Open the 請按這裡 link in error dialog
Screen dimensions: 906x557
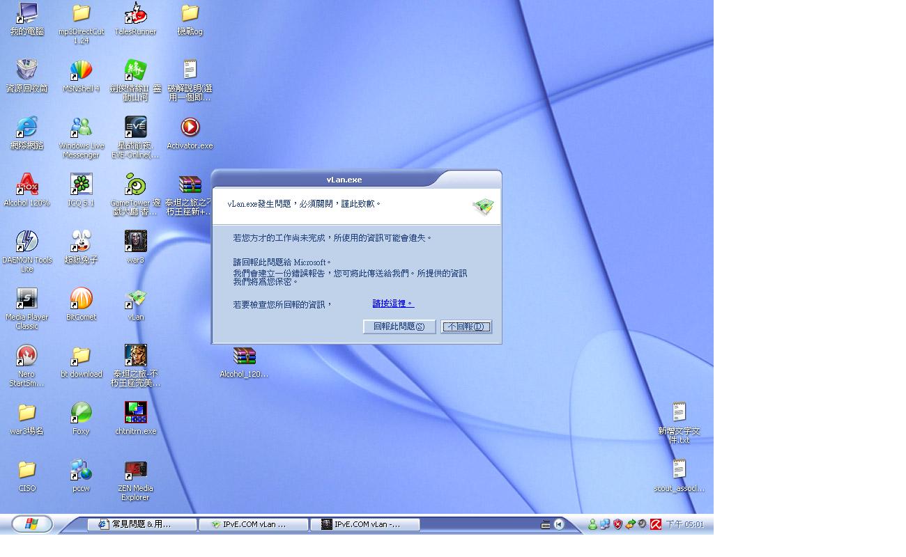pos(393,304)
